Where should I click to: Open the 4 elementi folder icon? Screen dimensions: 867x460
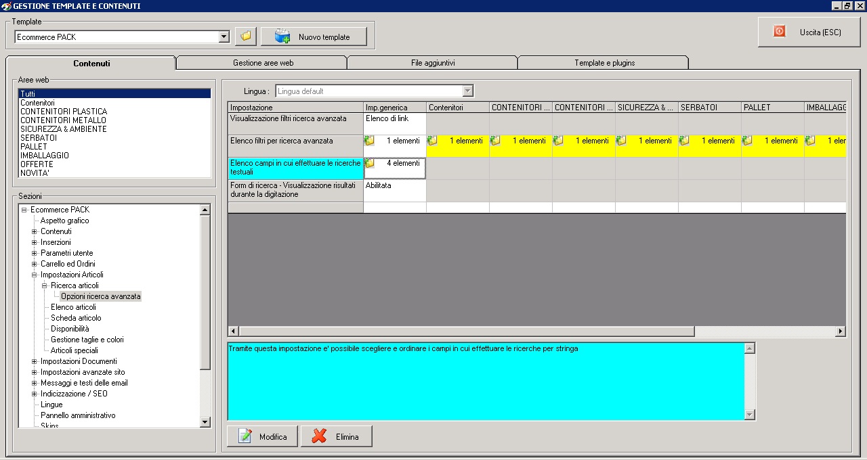[369, 163]
